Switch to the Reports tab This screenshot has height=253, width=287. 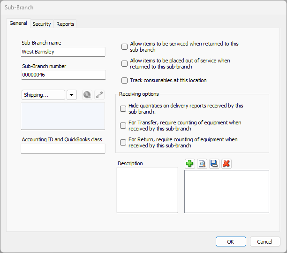pos(65,24)
